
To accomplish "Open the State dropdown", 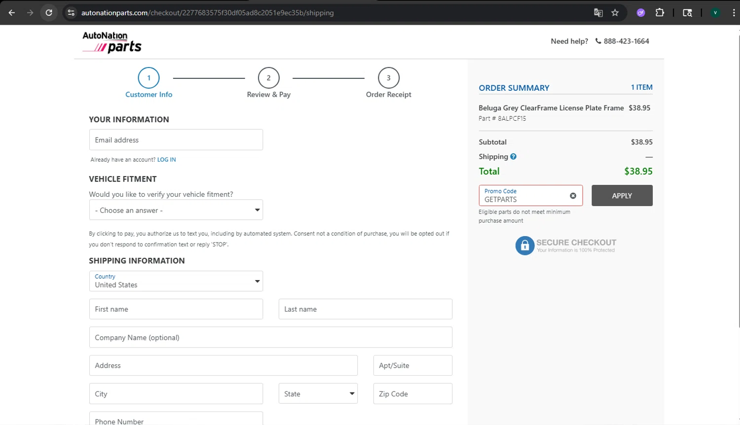I will coord(318,393).
